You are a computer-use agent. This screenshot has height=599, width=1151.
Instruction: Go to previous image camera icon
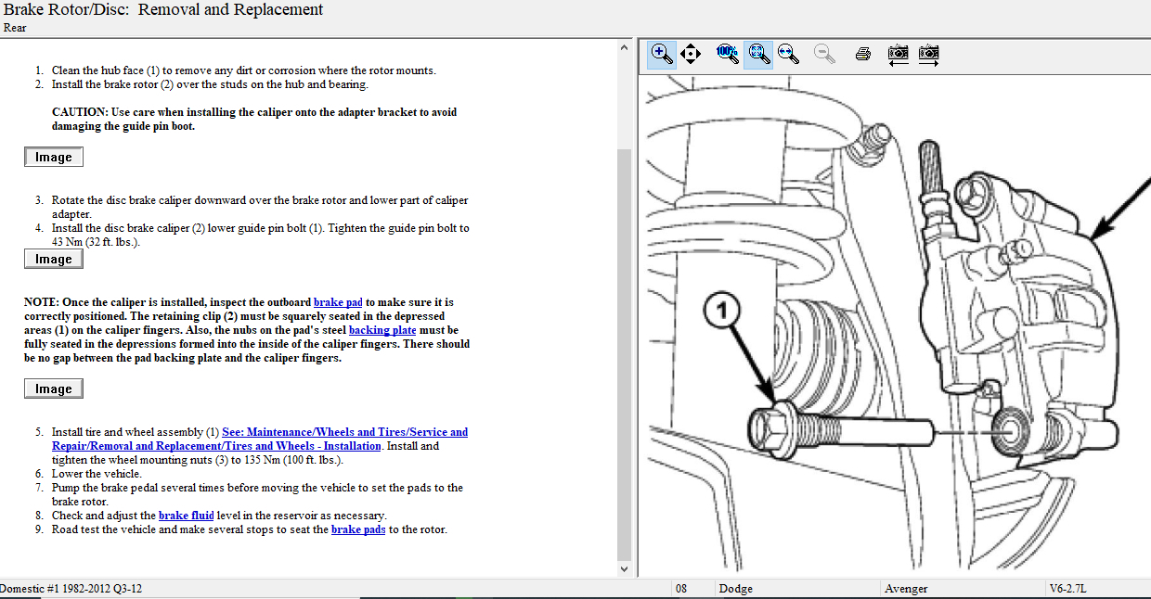point(898,54)
